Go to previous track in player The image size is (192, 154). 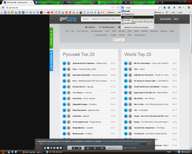(88, 148)
